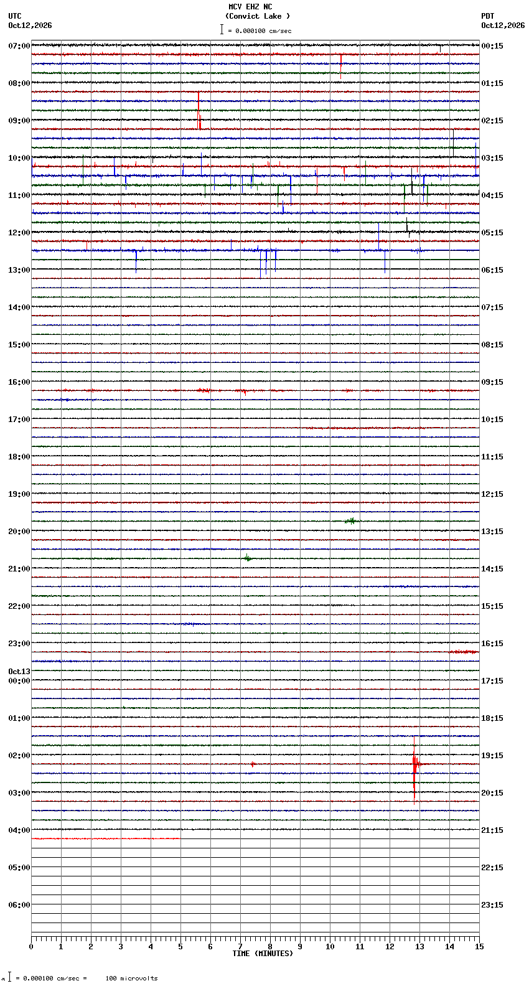
Task: Select the 'Oct12,2026' date beneath PDT
Action: (x=503, y=26)
